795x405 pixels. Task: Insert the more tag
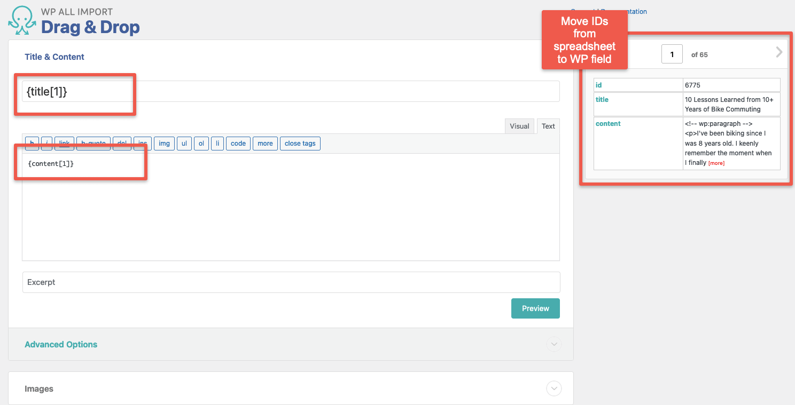pos(265,144)
